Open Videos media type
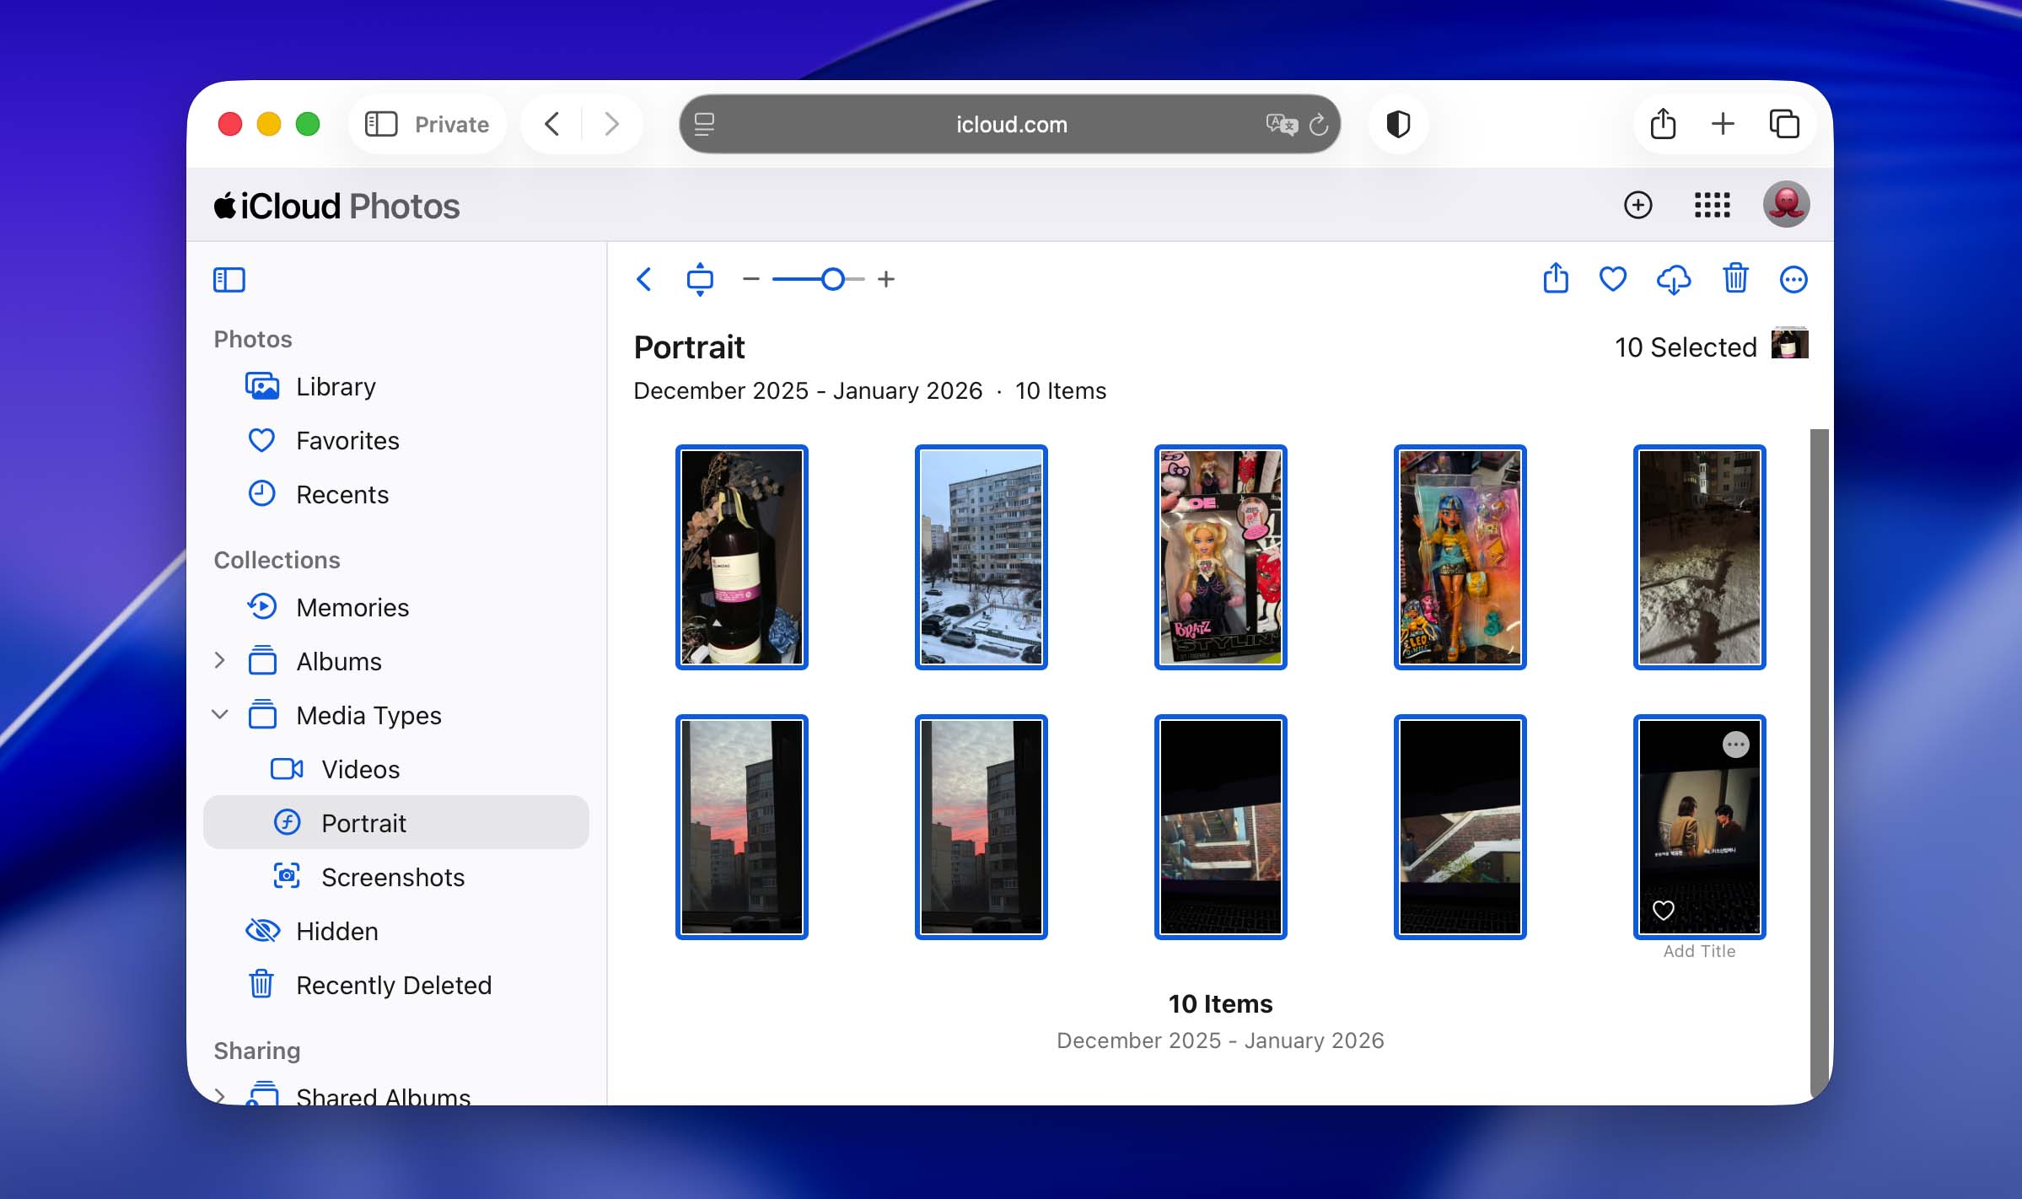The width and height of the screenshot is (2022, 1199). (396, 769)
